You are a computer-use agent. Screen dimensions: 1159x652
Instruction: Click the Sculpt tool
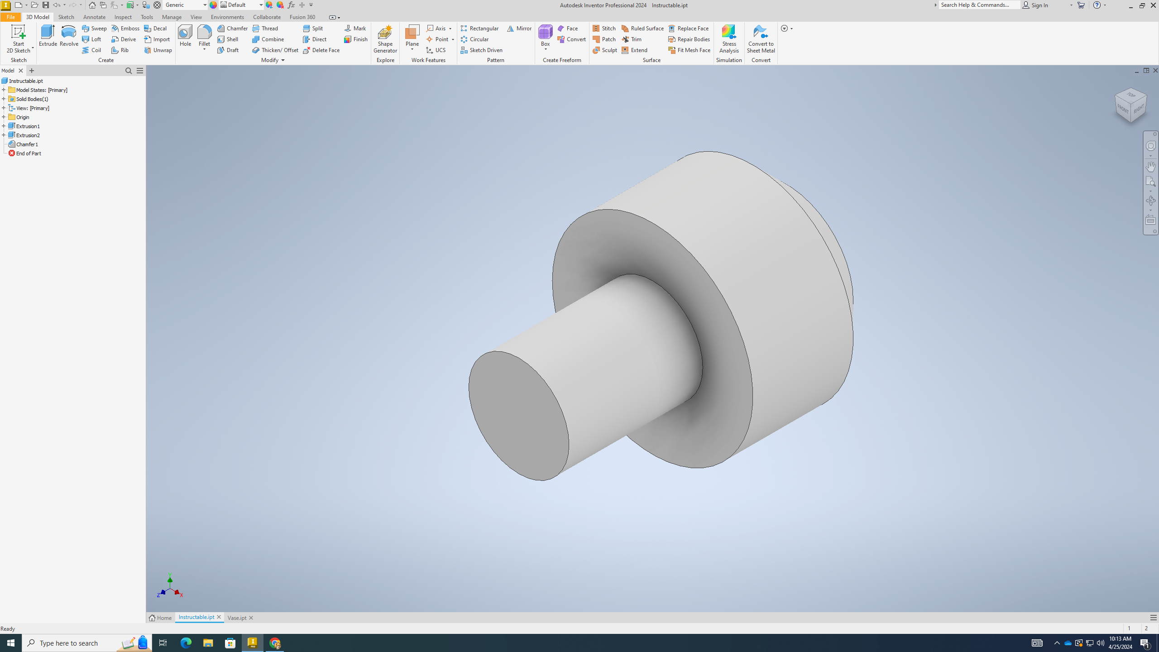tap(605, 50)
